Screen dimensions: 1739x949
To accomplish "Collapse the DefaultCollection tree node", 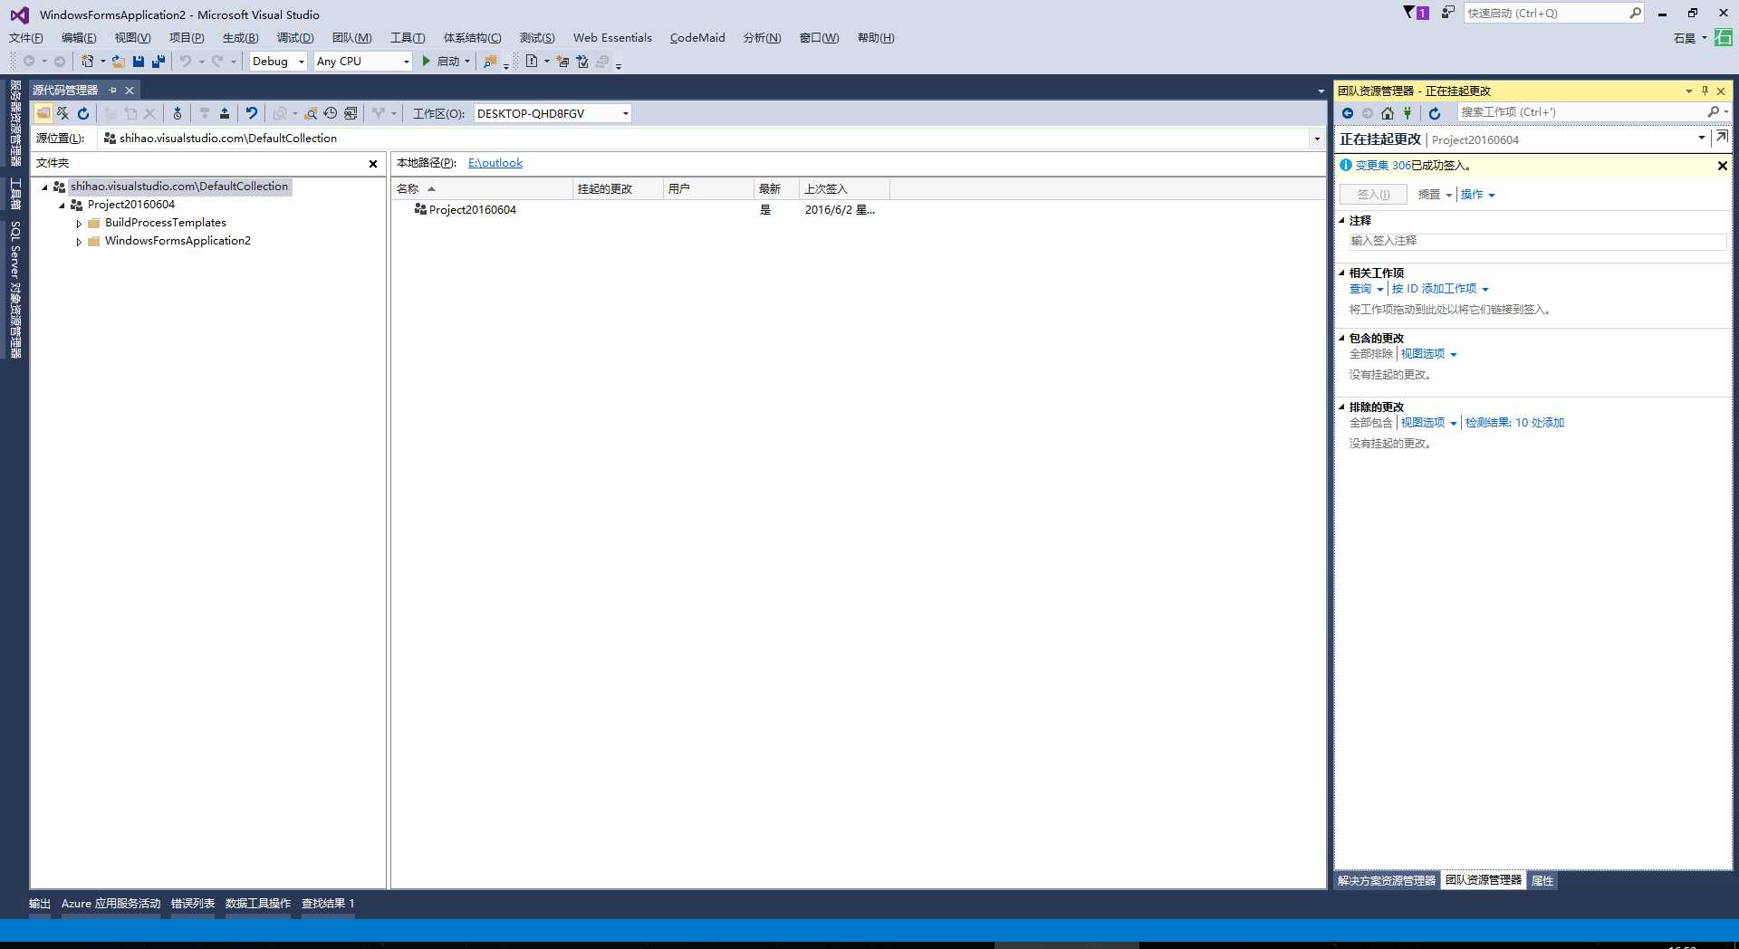I will (44, 187).
